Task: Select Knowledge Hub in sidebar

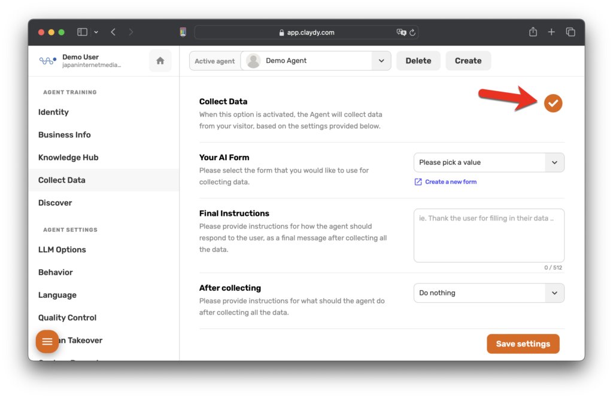Action: tap(68, 158)
